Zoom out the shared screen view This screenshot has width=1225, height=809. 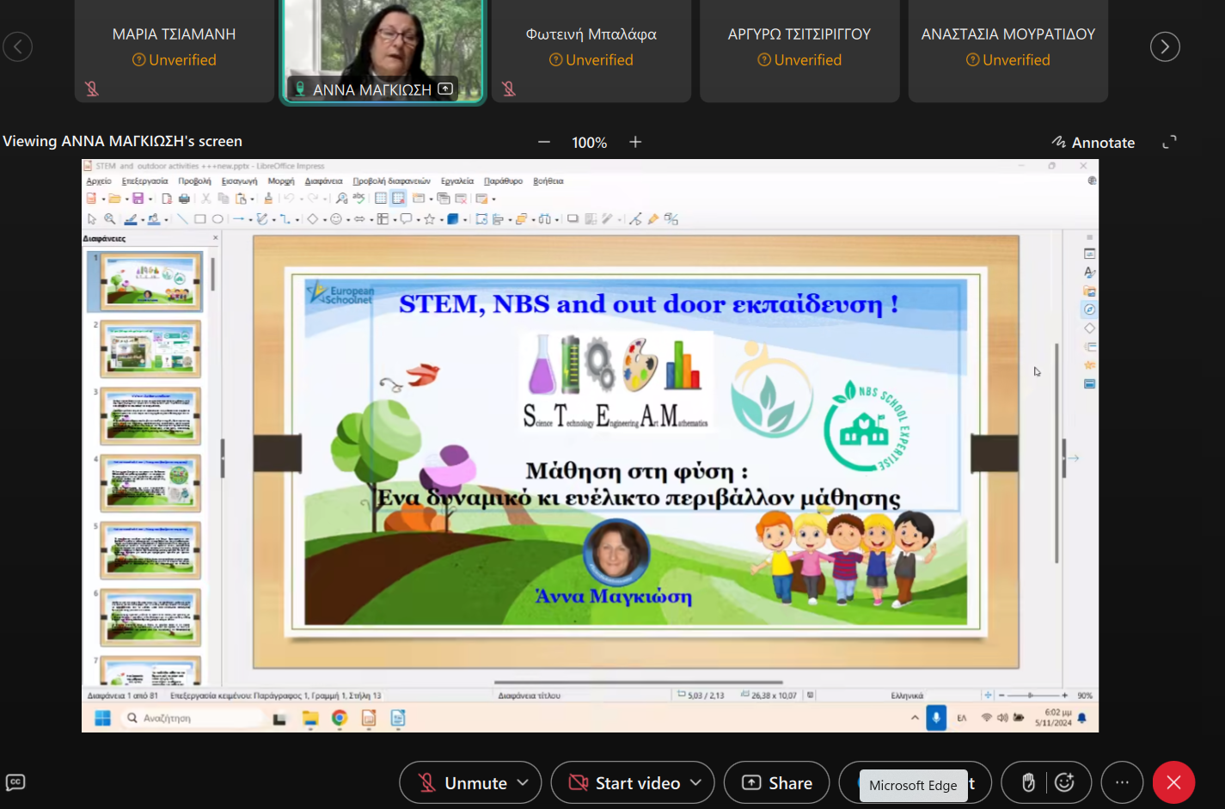tap(543, 142)
